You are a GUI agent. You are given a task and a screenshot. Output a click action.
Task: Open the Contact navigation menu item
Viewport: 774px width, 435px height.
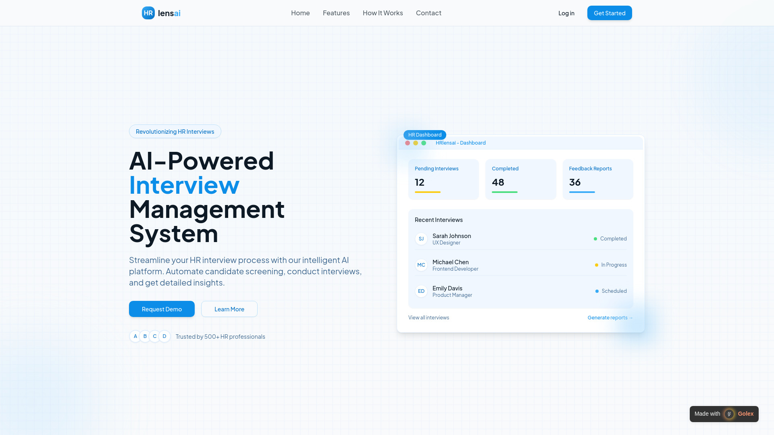[428, 13]
